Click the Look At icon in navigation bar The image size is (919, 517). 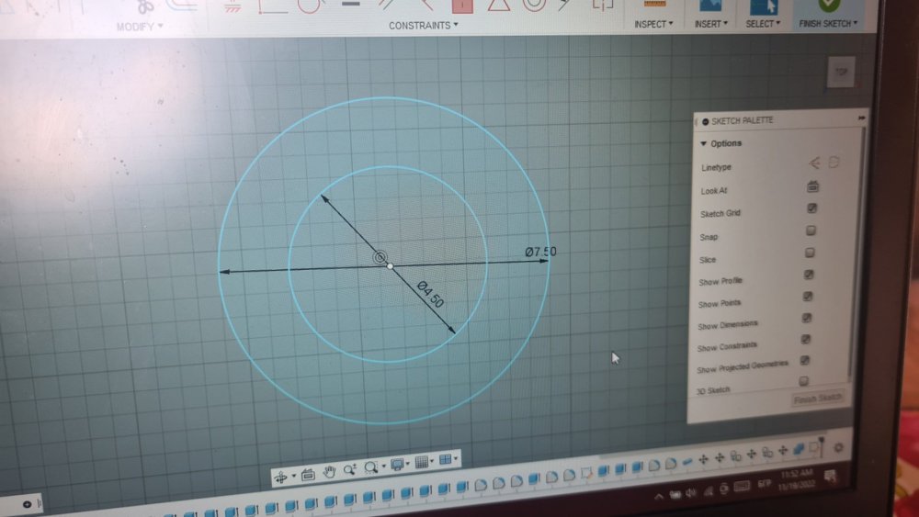(x=307, y=474)
